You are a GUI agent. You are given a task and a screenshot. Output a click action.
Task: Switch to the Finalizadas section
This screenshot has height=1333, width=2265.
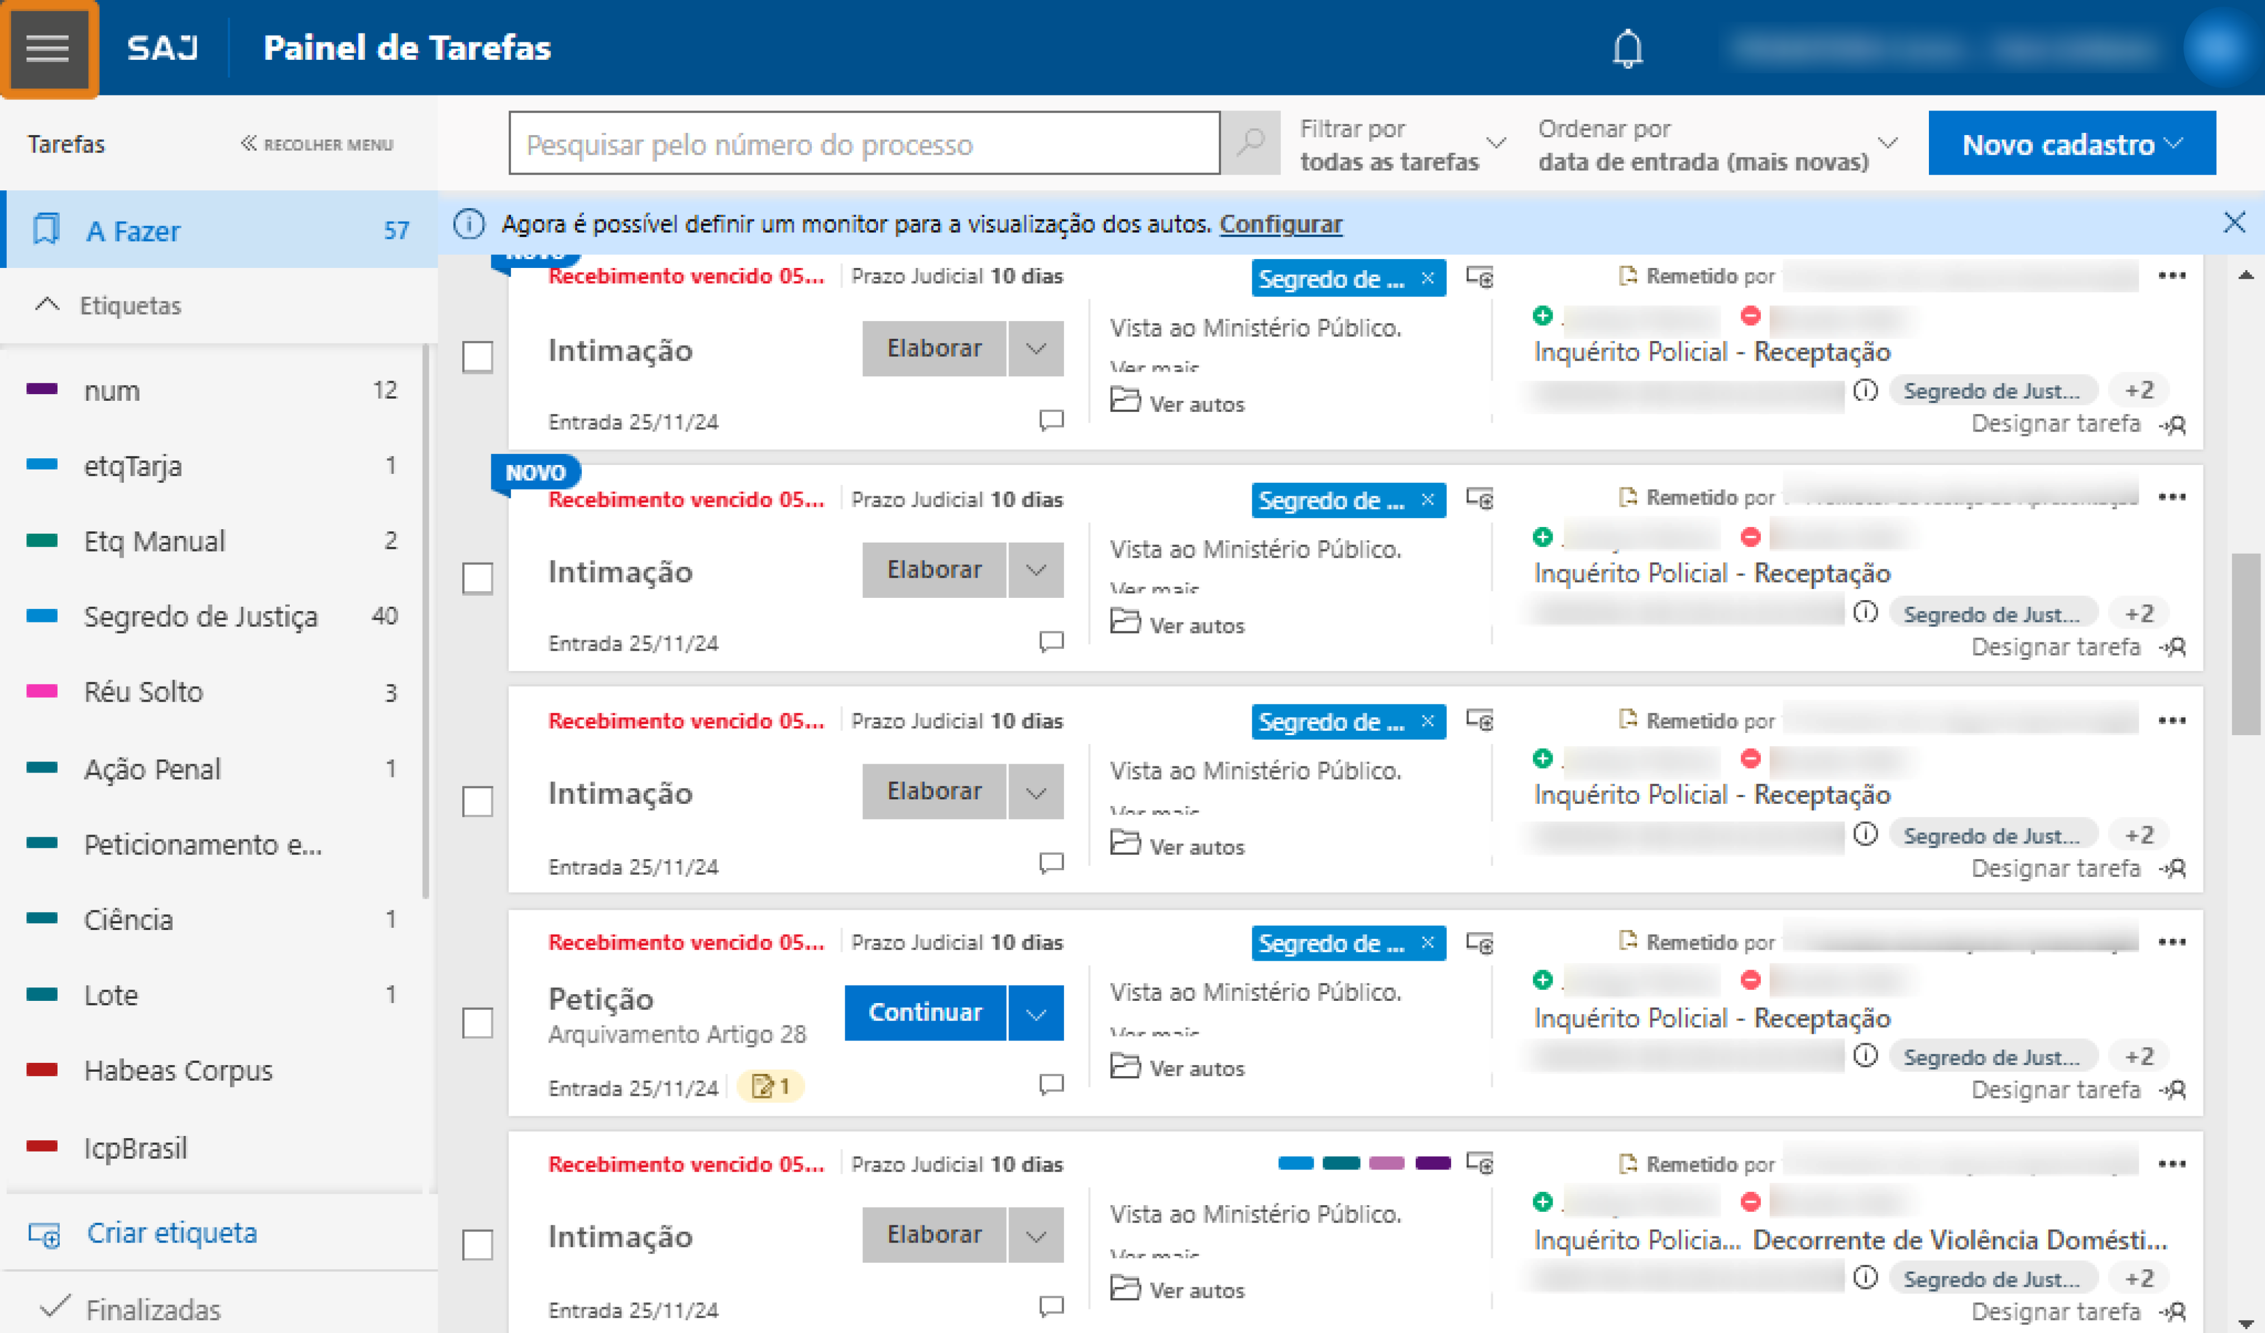[x=151, y=1309]
